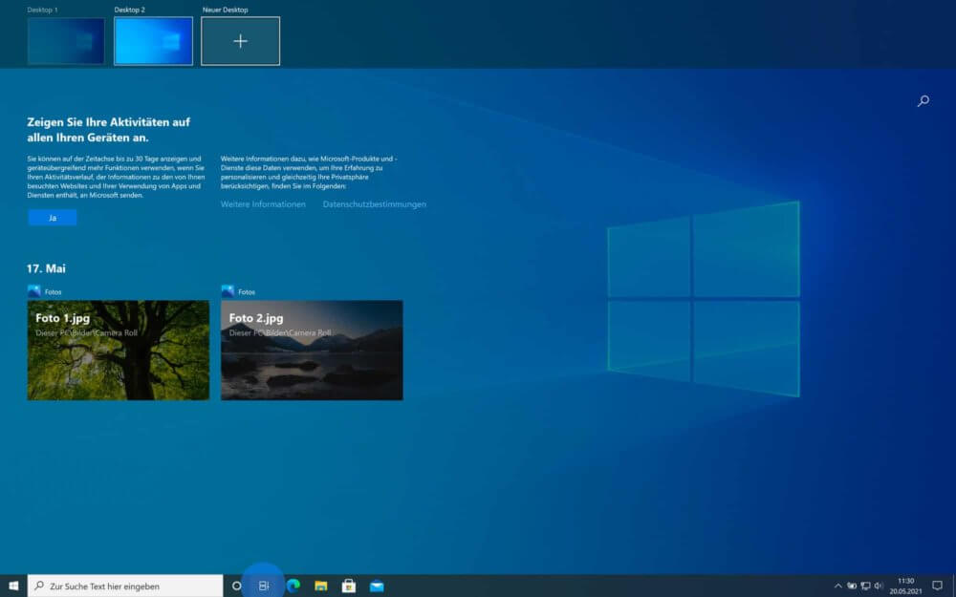This screenshot has width=956, height=597.
Task: Open the Windows Start menu
Action: tap(13, 586)
